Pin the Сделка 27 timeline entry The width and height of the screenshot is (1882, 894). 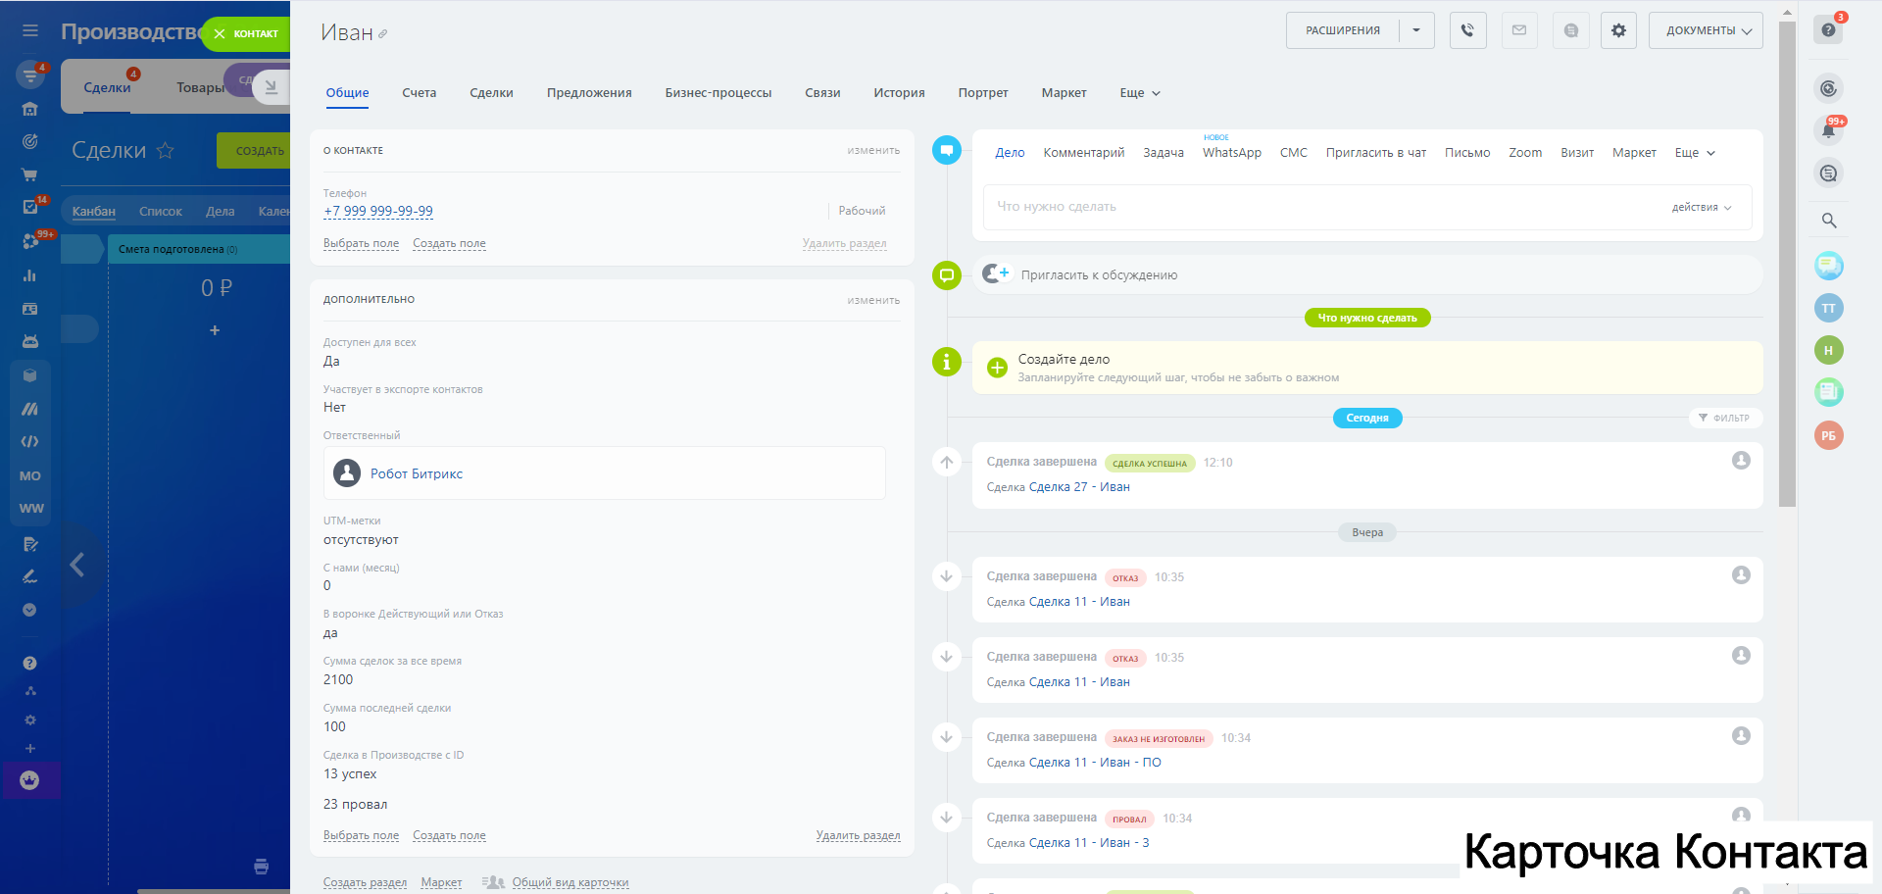[947, 463]
